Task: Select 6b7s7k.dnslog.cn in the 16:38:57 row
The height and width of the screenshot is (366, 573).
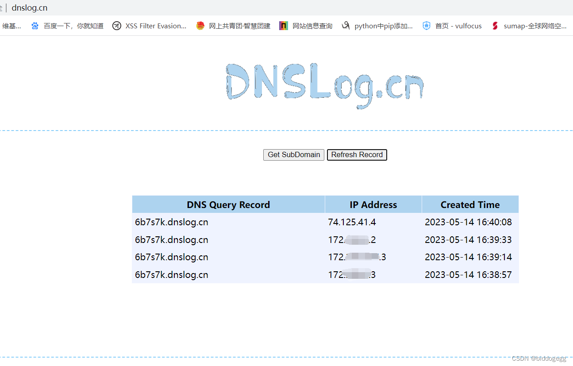Action: pos(172,275)
